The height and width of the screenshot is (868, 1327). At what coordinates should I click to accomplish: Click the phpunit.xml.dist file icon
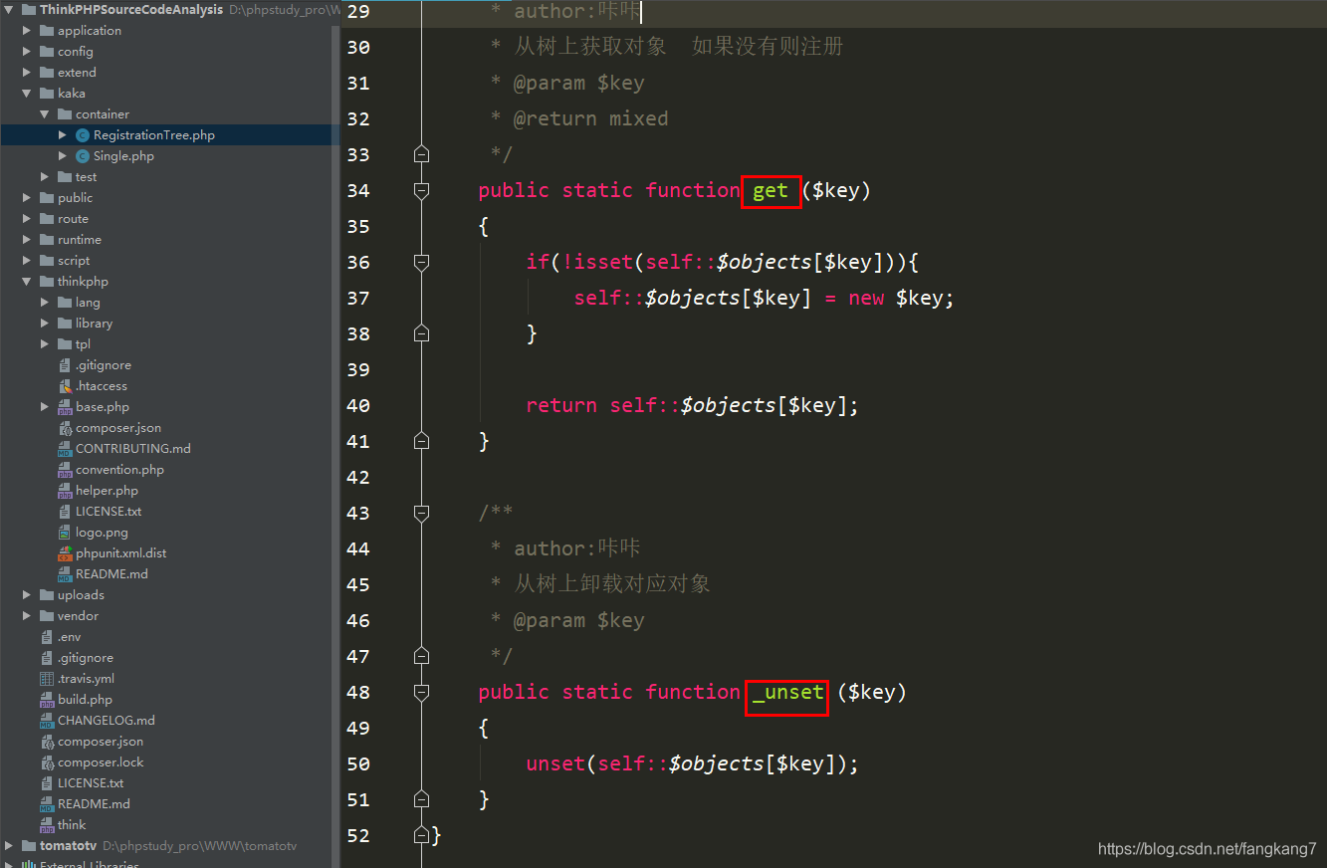(65, 553)
